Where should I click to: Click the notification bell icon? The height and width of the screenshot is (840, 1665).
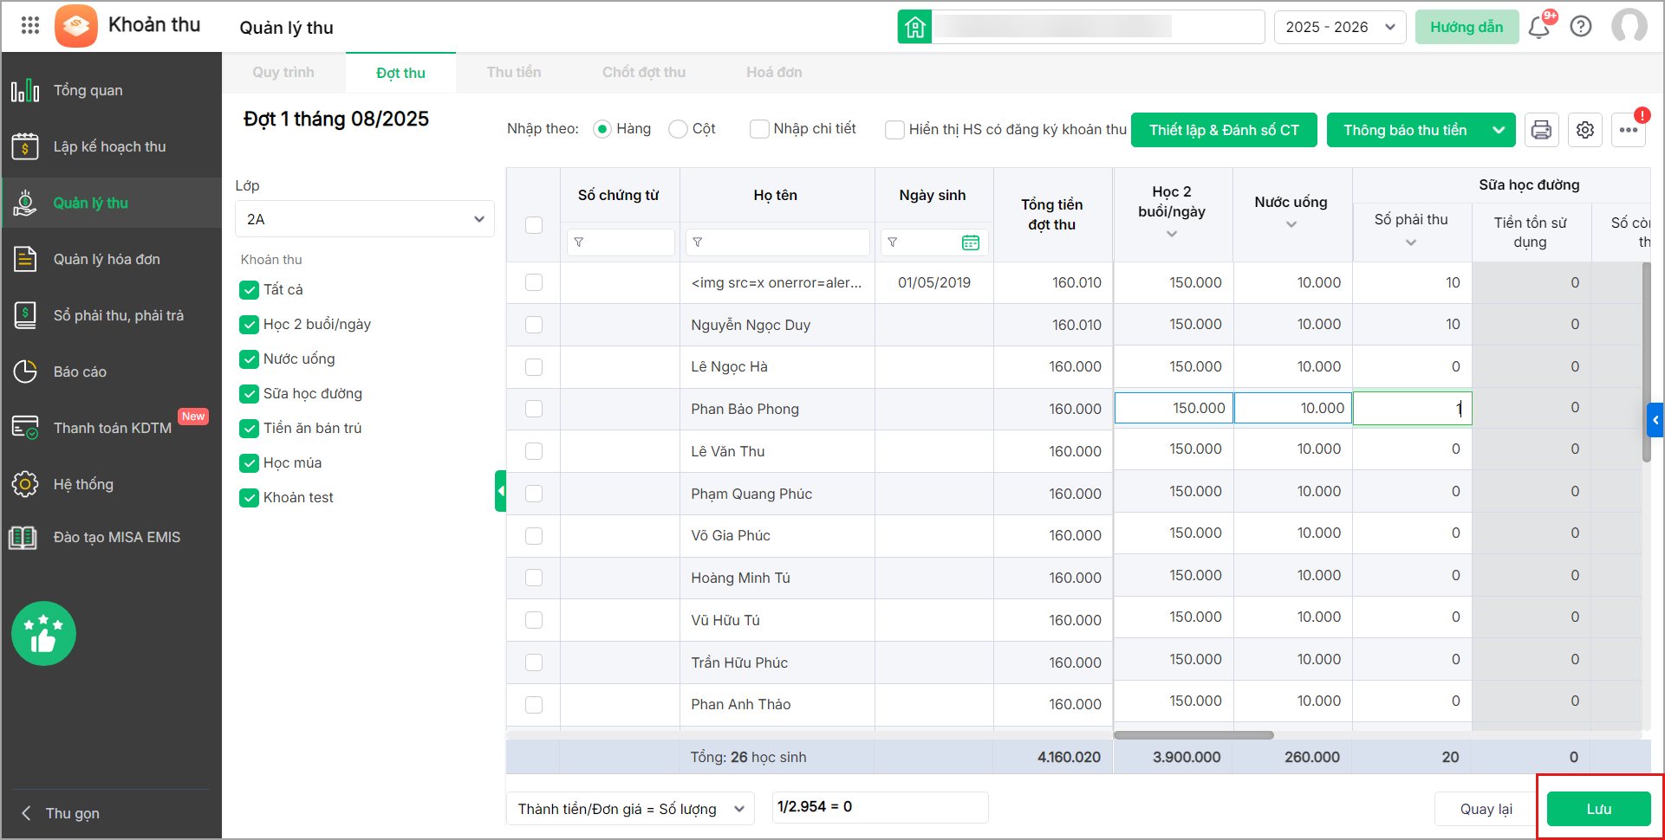tap(1539, 27)
